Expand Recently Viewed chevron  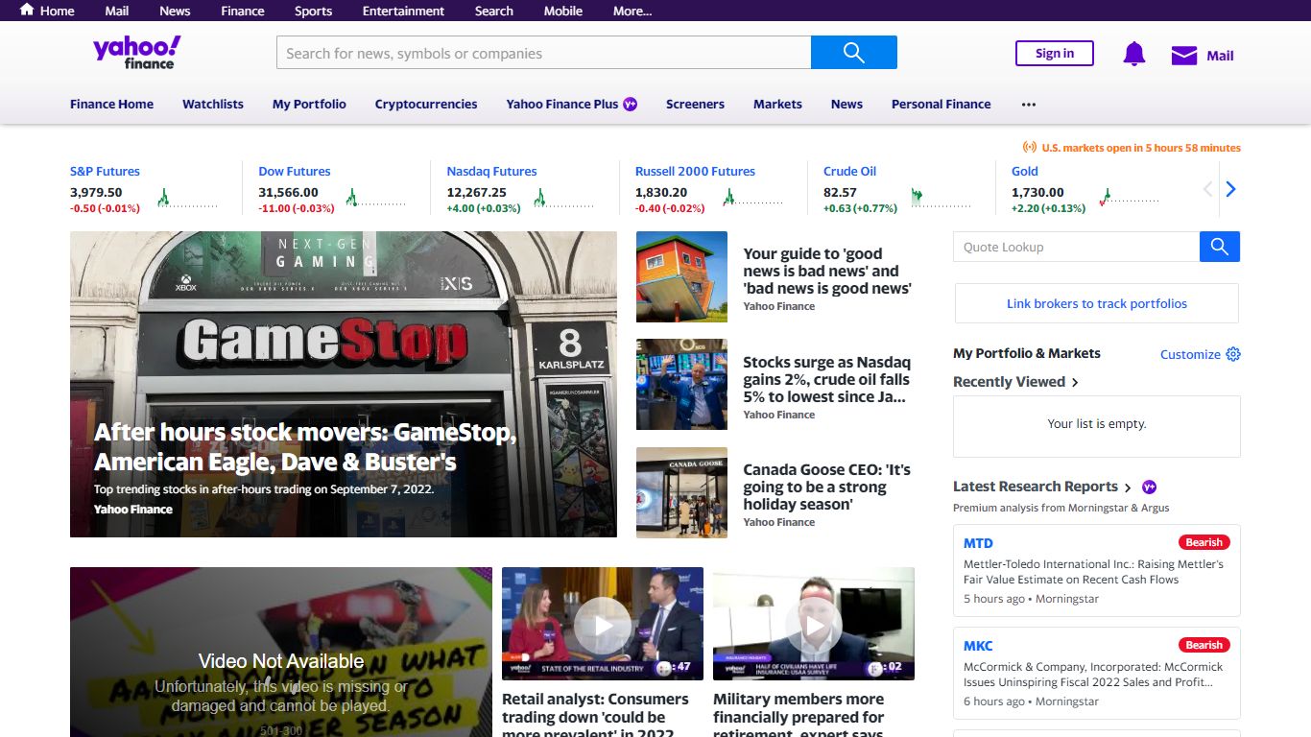tap(1075, 382)
